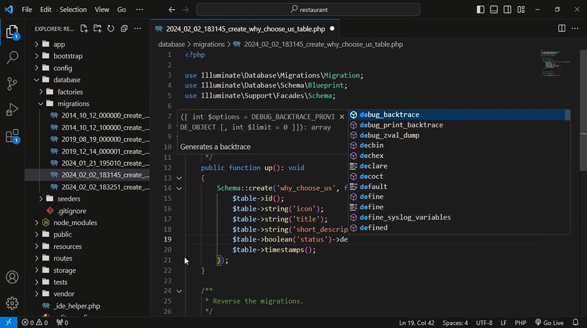
Task: Open the Run and Debug view
Action: [x=12, y=110]
